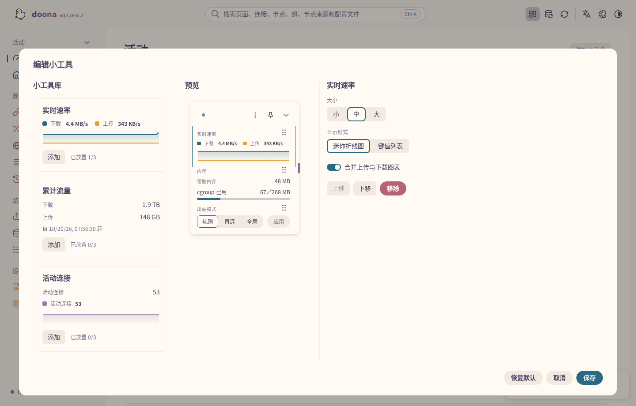The image size is (636, 406).
Task: Select 直连 outbound mode
Action: 230,222
